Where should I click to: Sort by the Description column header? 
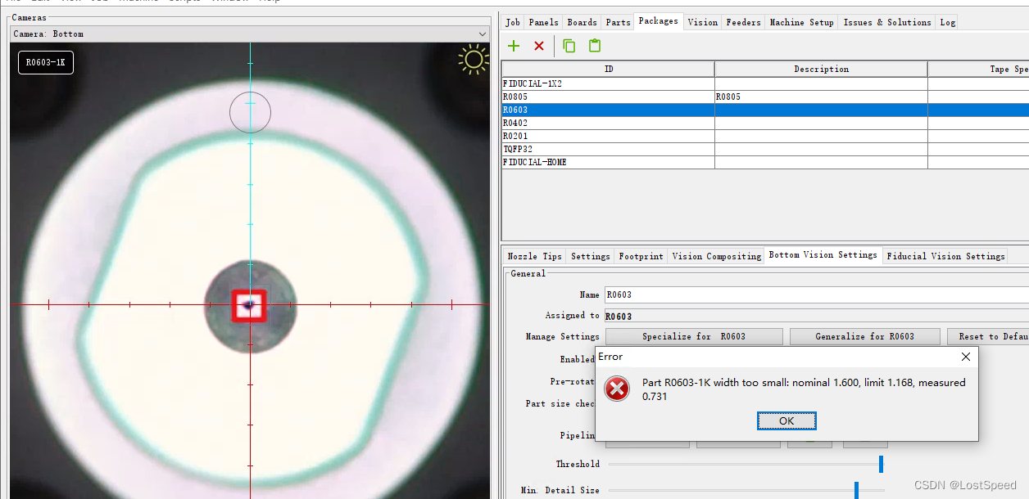821,69
